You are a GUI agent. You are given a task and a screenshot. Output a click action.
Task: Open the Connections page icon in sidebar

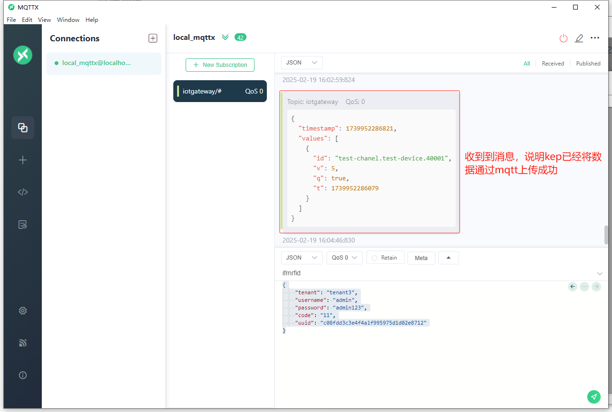tap(23, 127)
